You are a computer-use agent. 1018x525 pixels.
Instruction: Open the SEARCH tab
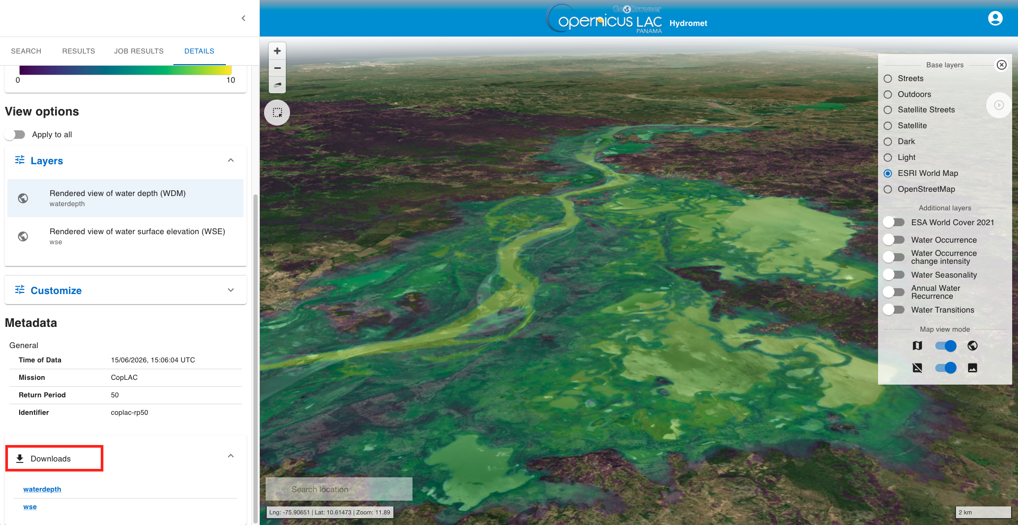point(26,51)
